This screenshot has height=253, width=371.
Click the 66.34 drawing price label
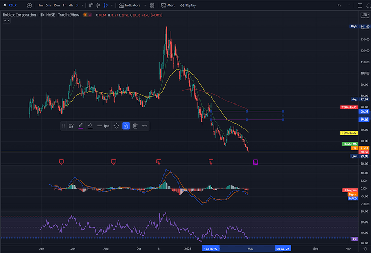[x=364, y=111]
